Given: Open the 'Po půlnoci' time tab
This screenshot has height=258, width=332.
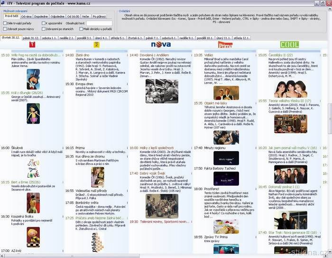Looking at the screenshot, I should 99,16.
